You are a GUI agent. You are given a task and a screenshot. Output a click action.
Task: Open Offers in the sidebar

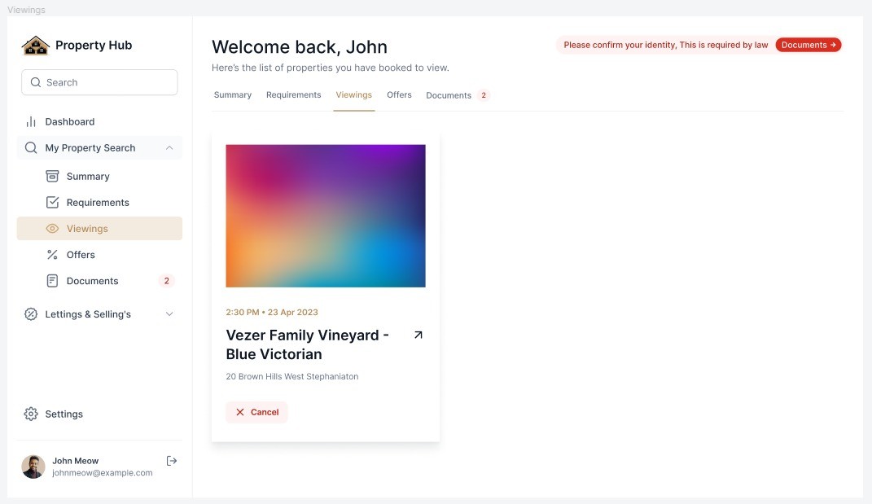click(99, 255)
